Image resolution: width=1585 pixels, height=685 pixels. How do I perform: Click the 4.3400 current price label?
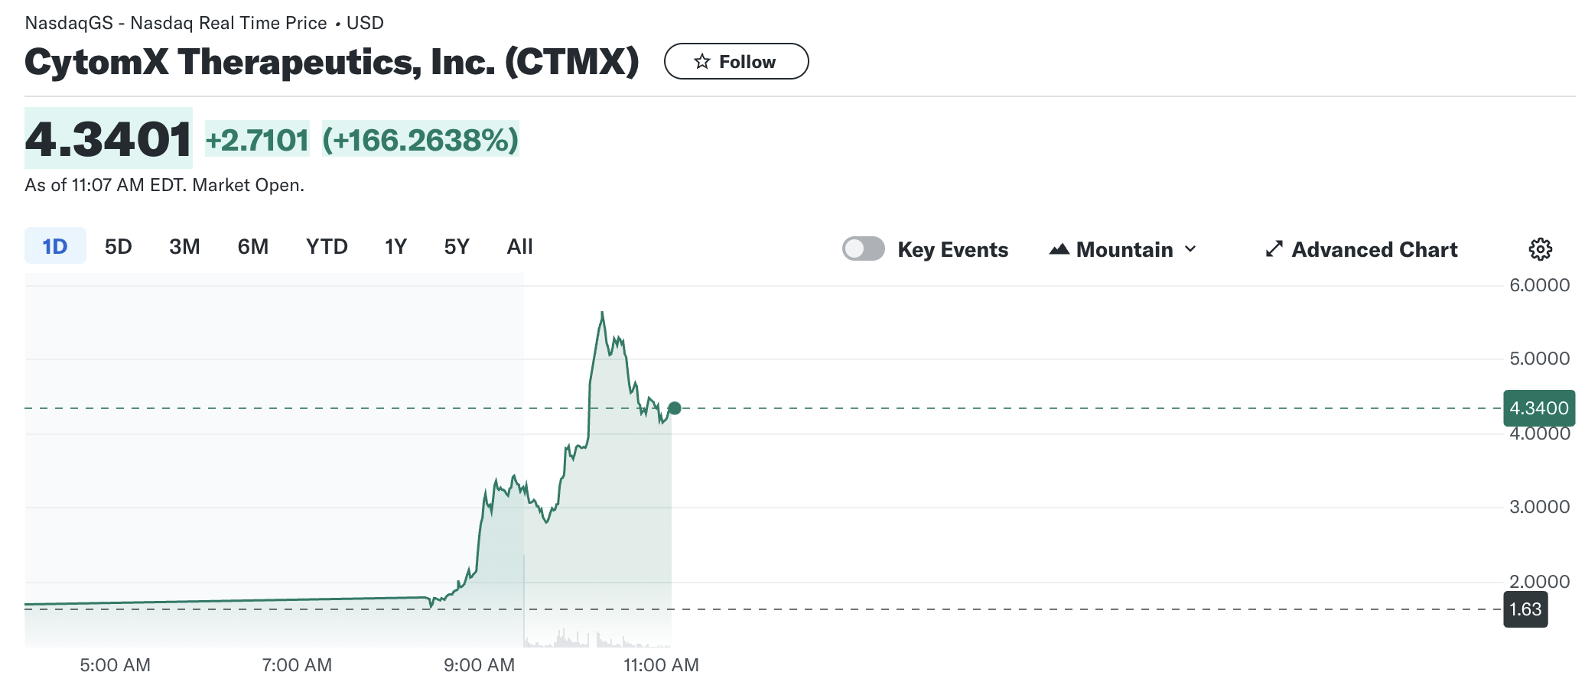pyautogui.click(x=1538, y=408)
